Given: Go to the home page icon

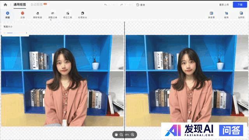Looking at the screenshot, I should pos(5,5).
